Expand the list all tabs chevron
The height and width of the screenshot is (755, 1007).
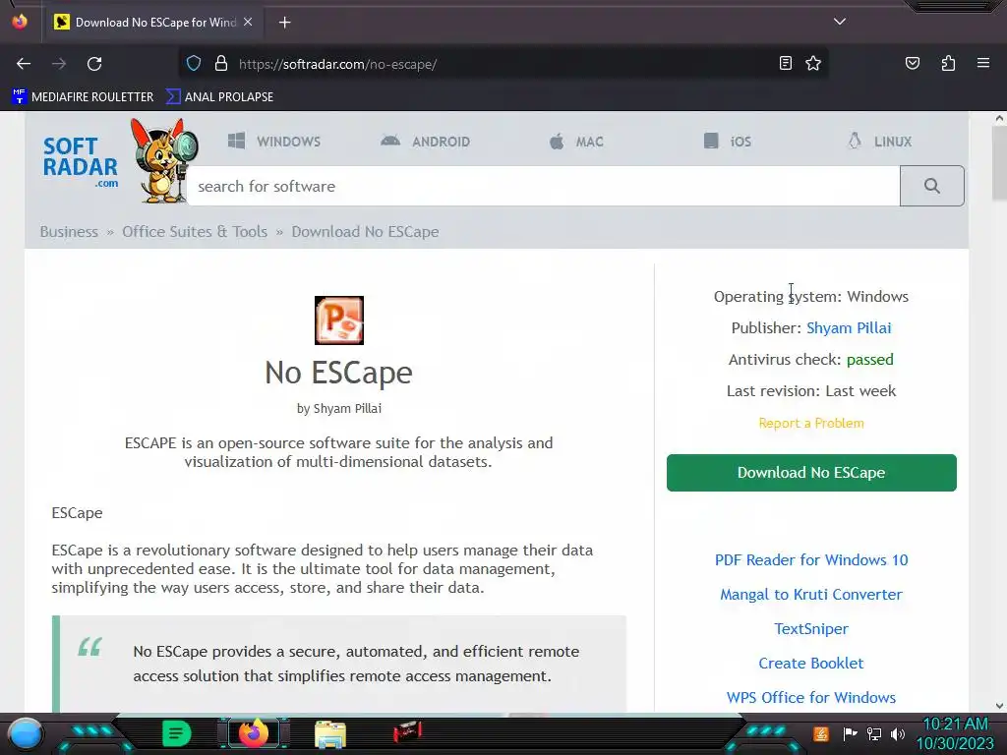click(x=840, y=22)
